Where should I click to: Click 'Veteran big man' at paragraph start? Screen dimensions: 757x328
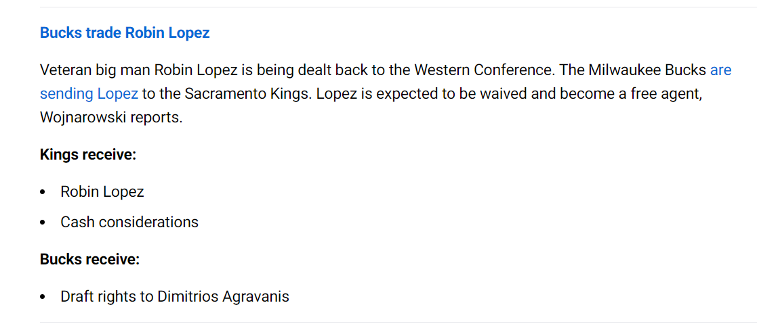point(96,70)
